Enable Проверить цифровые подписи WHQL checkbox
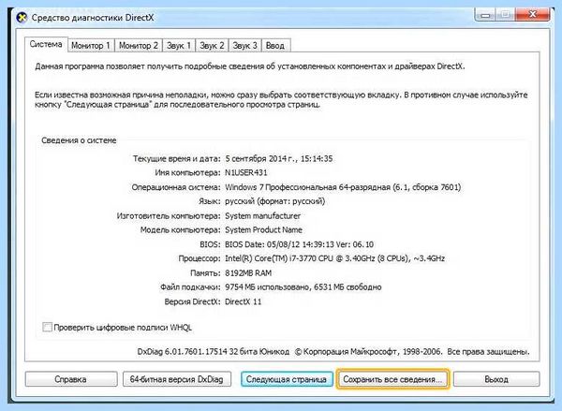The height and width of the screenshot is (411, 562). (x=47, y=327)
